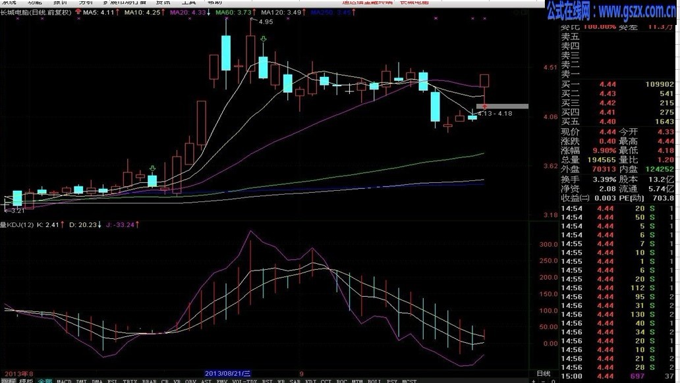This screenshot has height=383, width=680.
Task: Click the 涨幅 9.90% value
Action: 604,150
